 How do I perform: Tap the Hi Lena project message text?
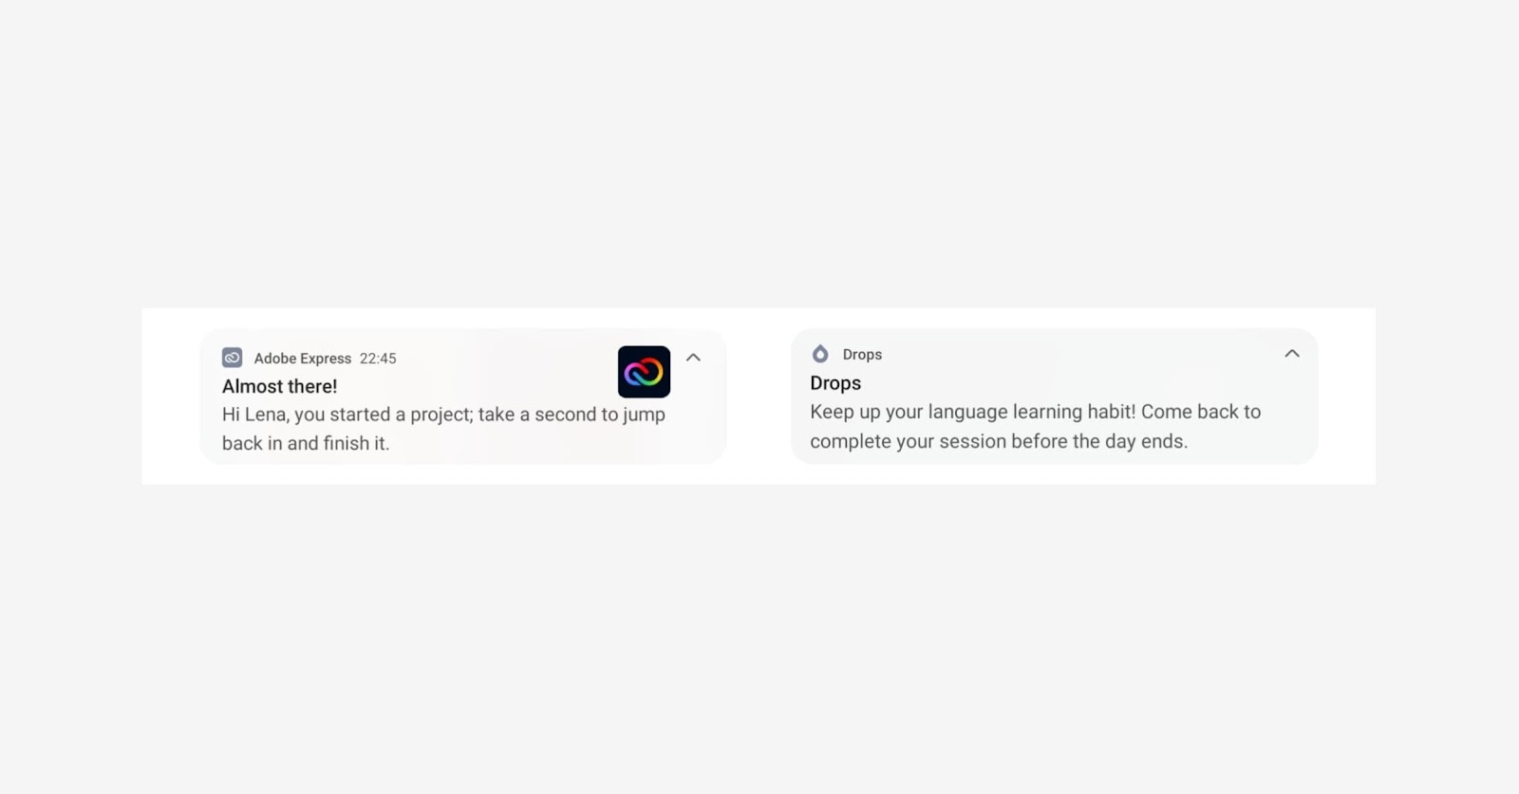[443, 429]
